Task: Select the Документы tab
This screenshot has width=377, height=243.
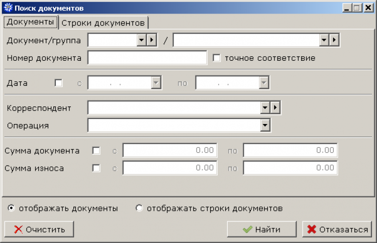Action: 30,22
